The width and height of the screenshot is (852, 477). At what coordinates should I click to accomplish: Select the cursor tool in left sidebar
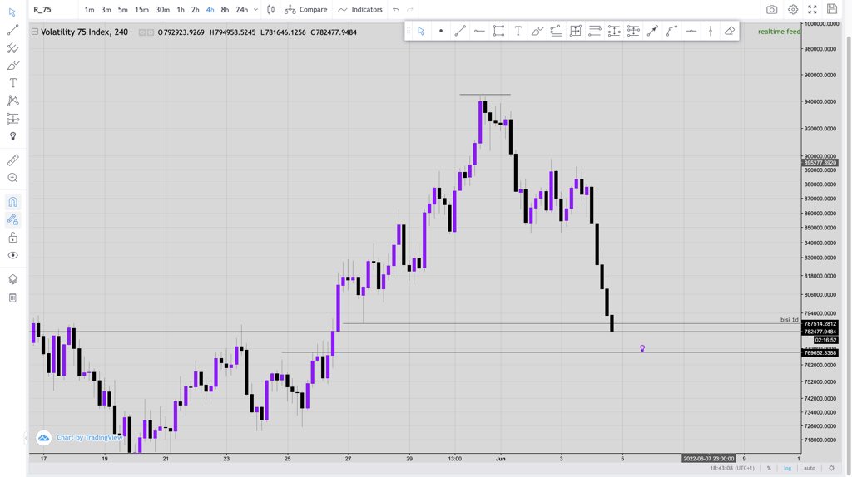pos(12,12)
